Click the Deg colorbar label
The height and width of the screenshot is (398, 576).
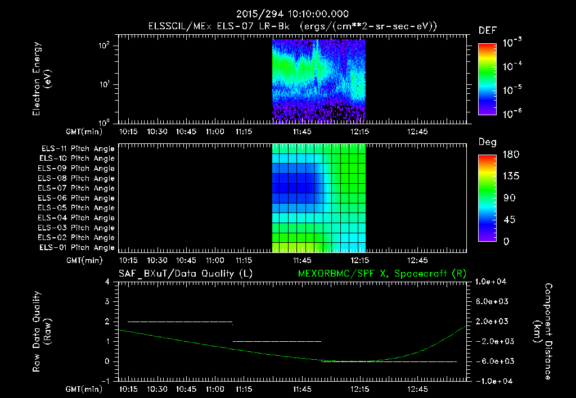pos(487,142)
